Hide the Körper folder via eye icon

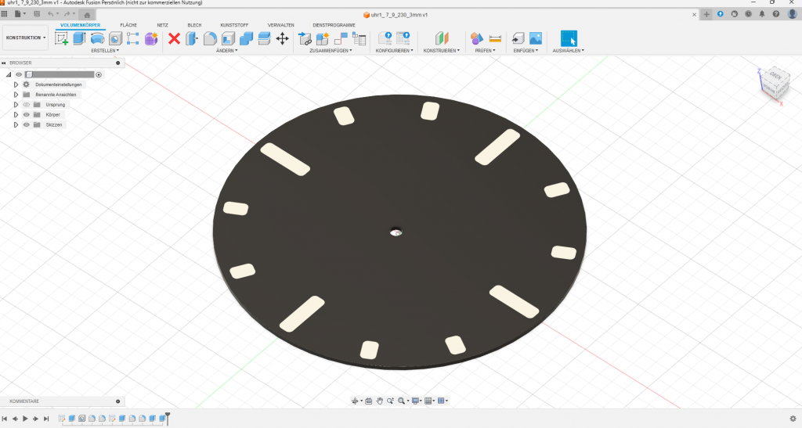[x=26, y=115]
